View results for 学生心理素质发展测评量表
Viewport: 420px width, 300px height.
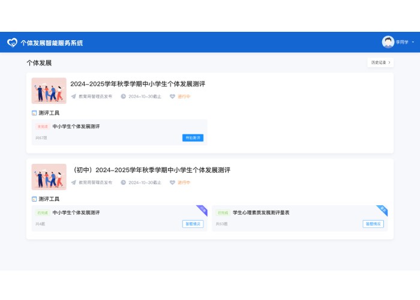tap(373, 224)
